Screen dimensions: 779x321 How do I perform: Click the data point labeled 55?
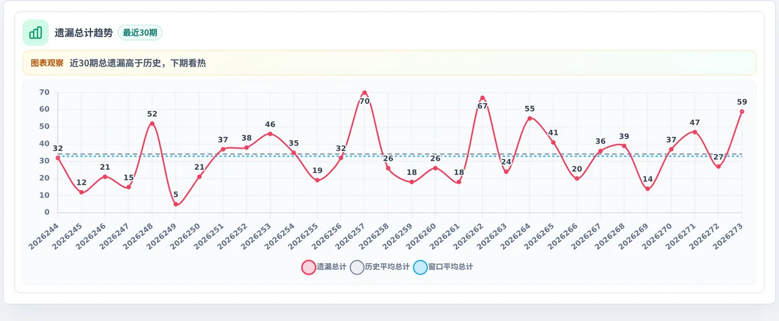click(x=529, y=118)
